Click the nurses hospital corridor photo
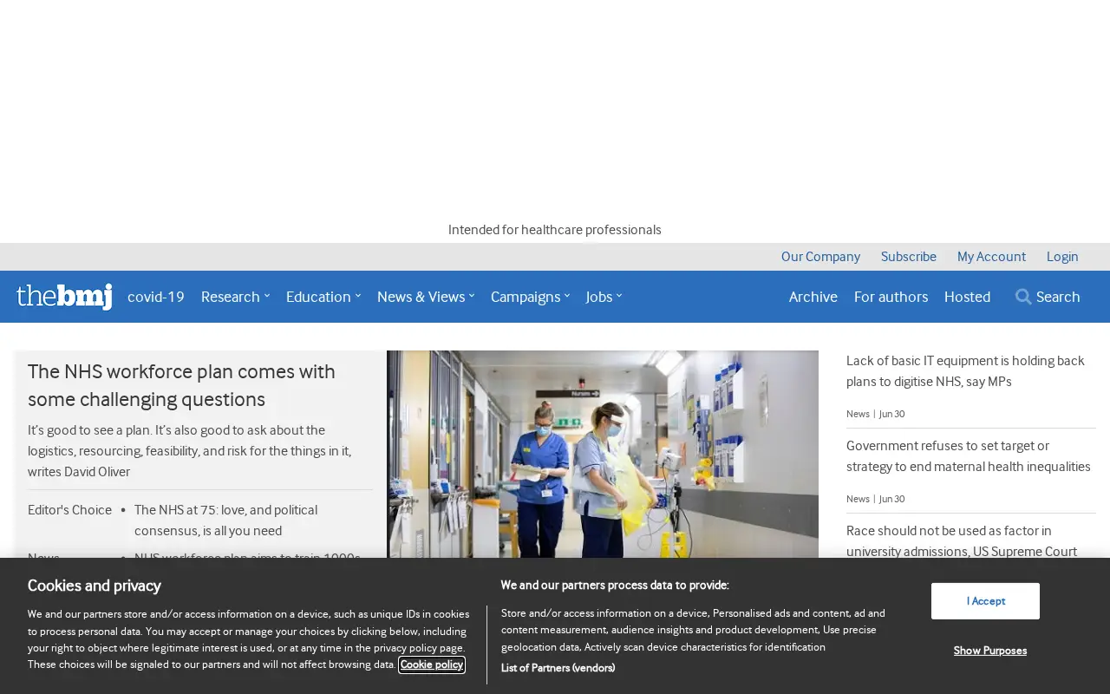Viewport: 1110px width, 694px height. pos(603,454)
